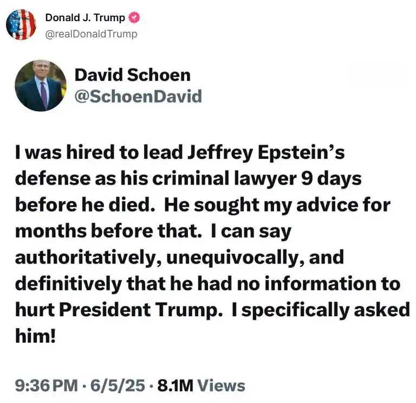Open David Schoen's profile photo

pyautogui.click(x=41, y=86)
